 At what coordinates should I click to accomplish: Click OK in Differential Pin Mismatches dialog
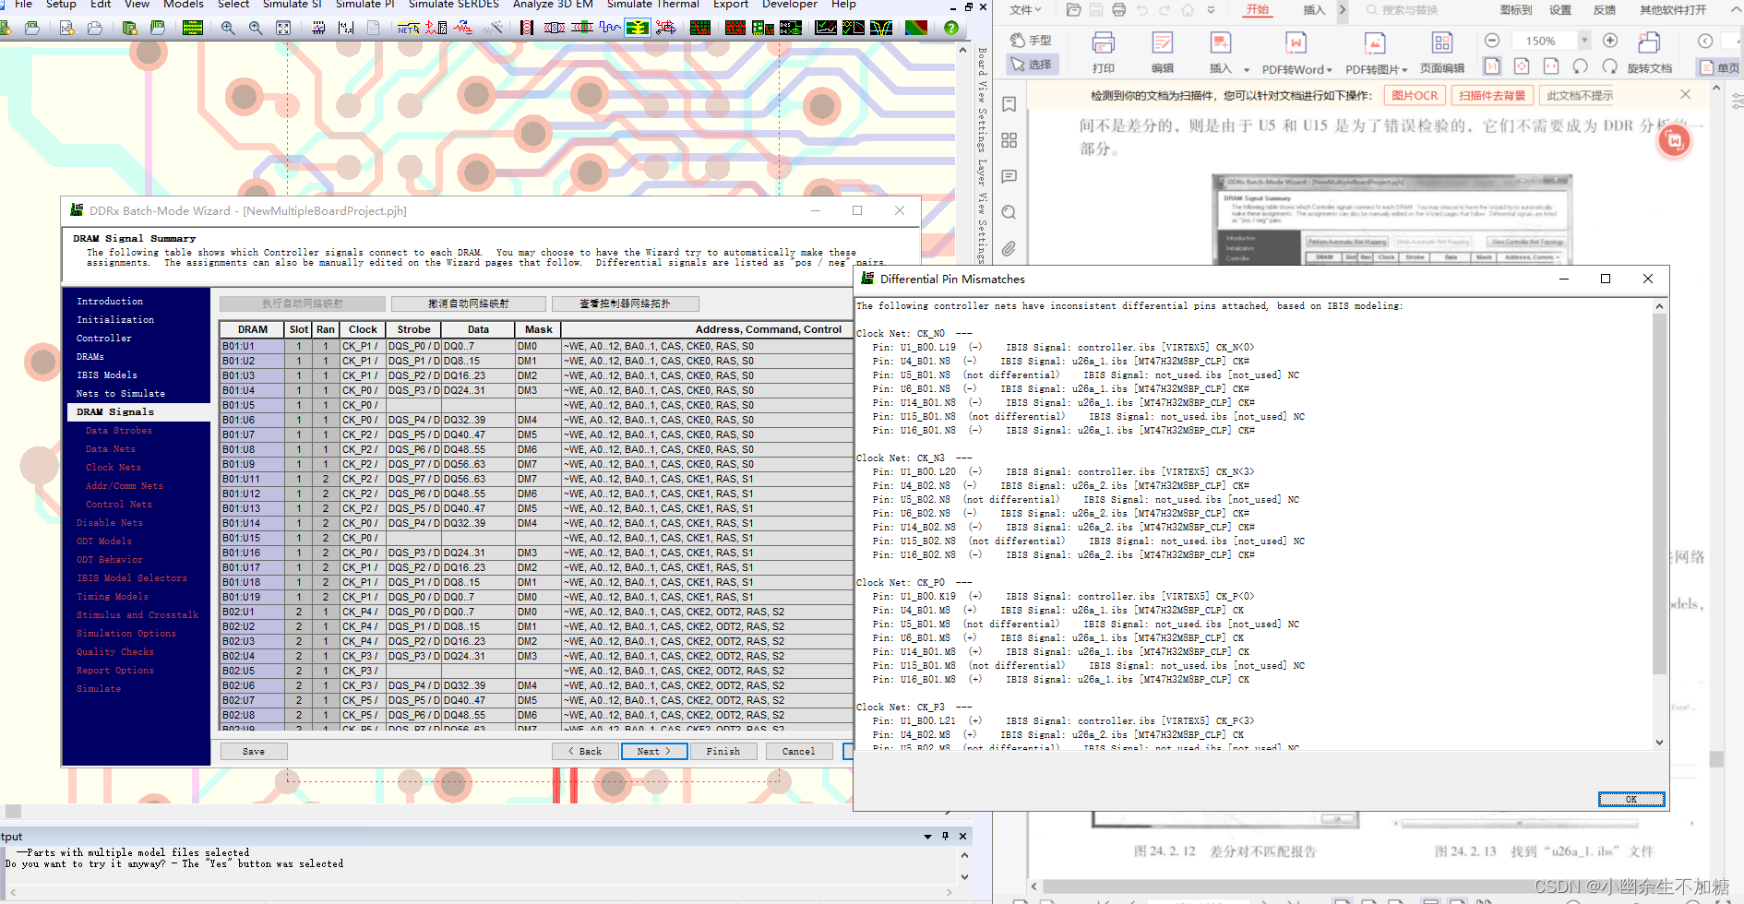(x=1631, y=799)
